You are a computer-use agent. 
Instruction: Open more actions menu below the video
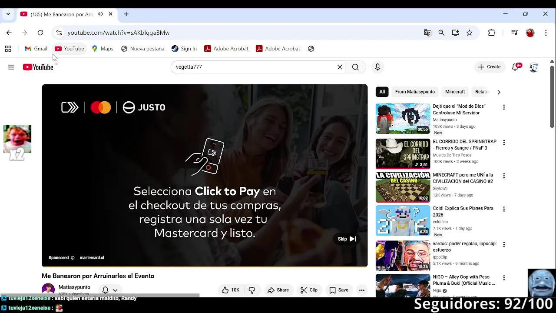(x=361, y=290)
